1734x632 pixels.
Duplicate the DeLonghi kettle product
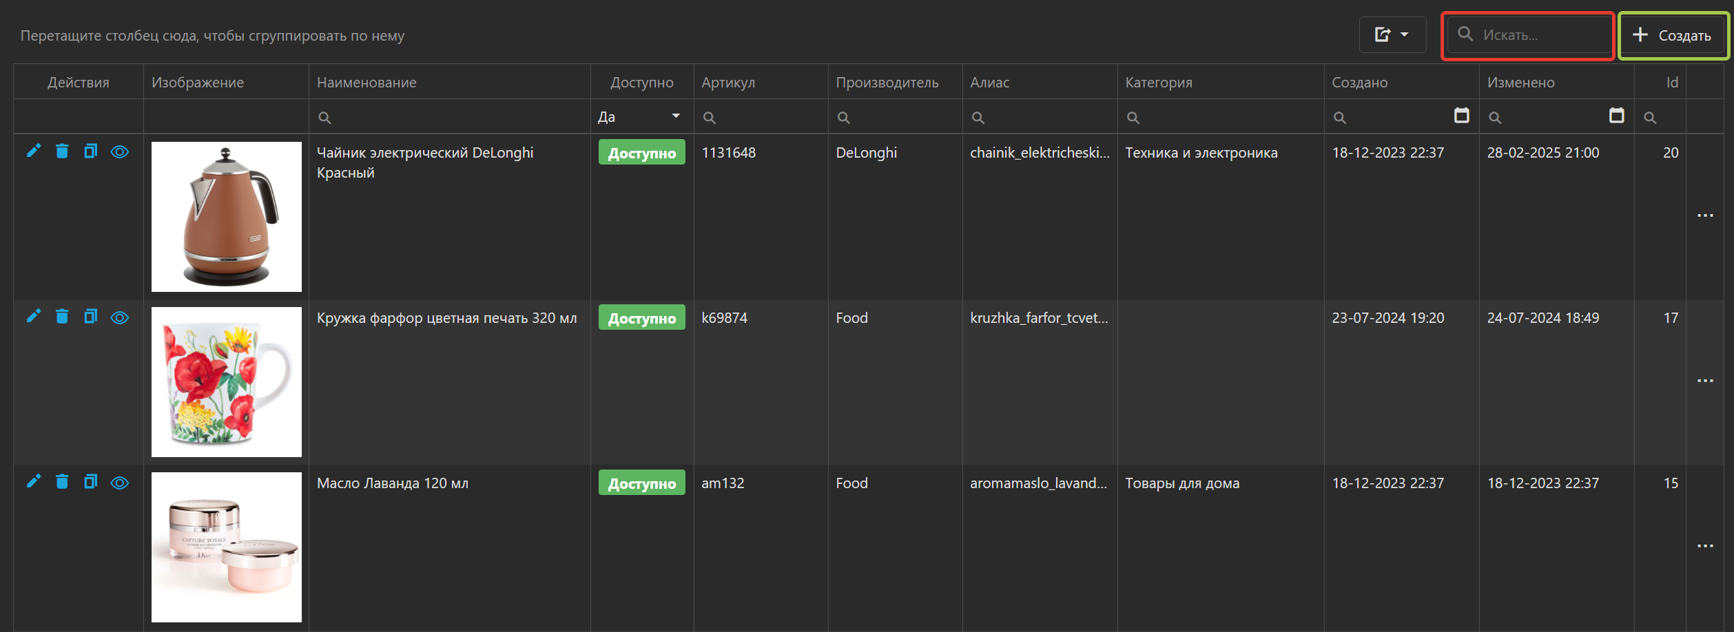pos(90,151)
